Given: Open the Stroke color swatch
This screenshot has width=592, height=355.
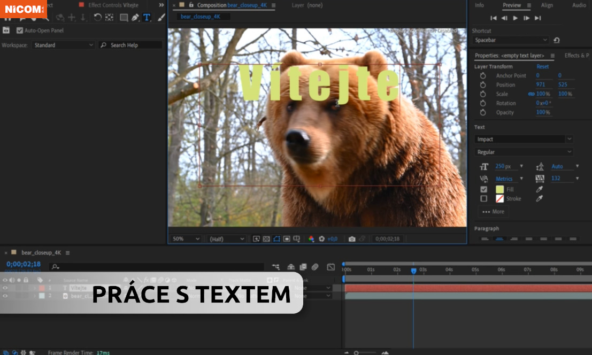Looking at the screenshot, I should pos(499,198).
